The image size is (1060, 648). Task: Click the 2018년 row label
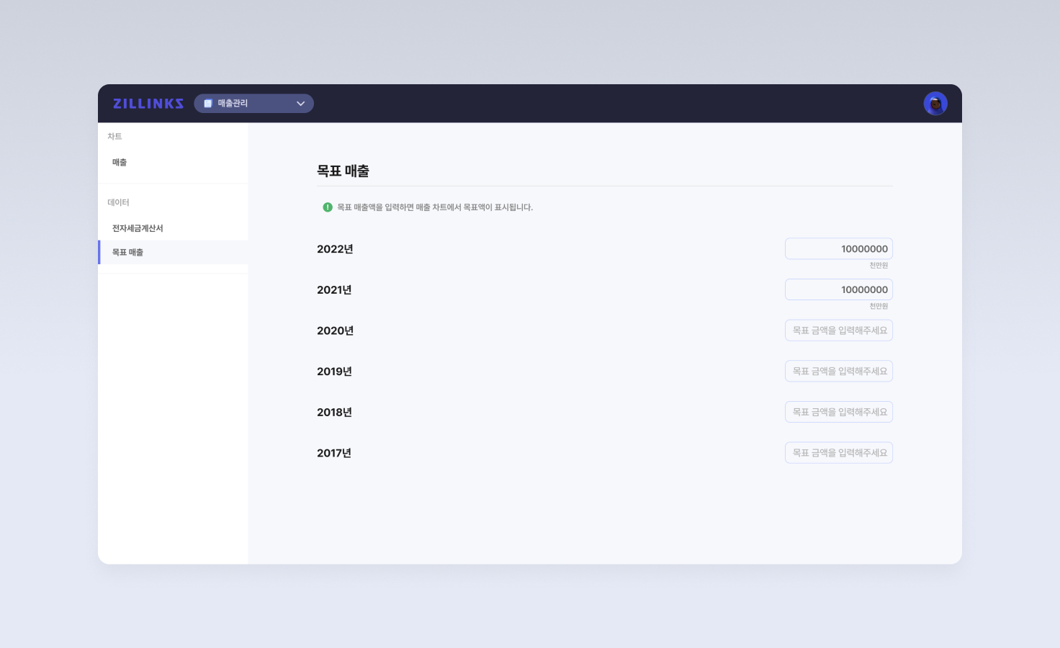tap(334, 413)
